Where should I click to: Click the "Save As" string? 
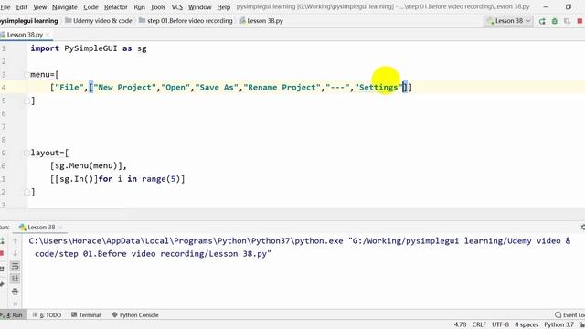point(217,88)
